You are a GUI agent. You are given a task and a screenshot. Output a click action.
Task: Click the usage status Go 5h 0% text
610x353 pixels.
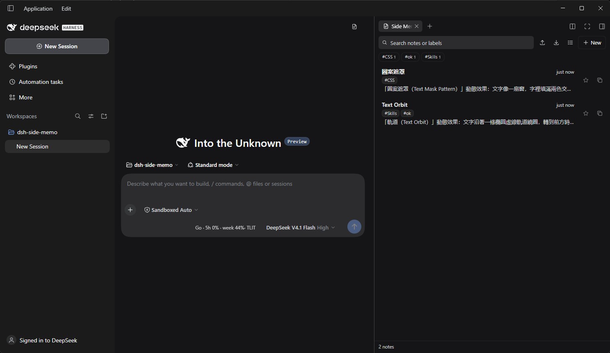click(x=225, y=228)
